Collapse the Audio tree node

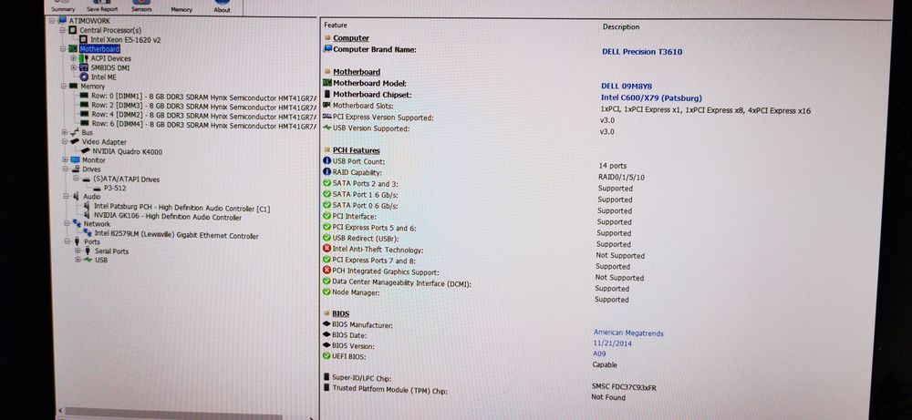coord(66,197)
